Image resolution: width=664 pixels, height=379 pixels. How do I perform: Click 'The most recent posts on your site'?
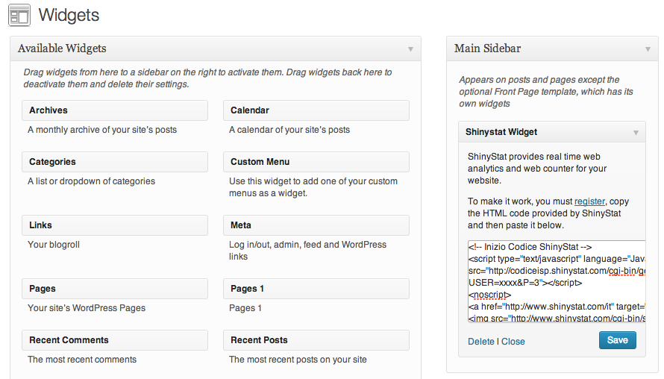[298, 360]
